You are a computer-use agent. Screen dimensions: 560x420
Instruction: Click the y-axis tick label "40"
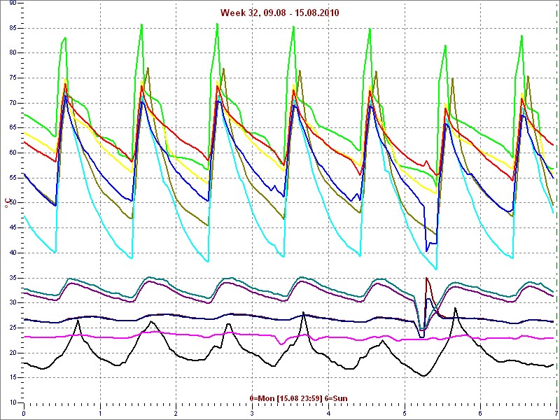coord(13,253)
